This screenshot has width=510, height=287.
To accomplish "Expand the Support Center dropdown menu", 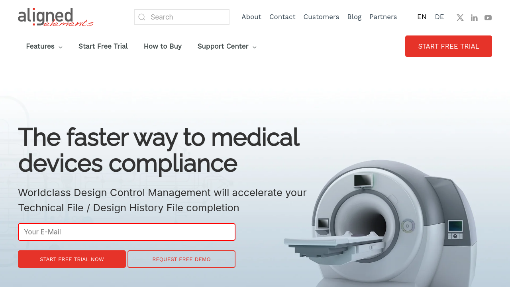I will 227,46.
